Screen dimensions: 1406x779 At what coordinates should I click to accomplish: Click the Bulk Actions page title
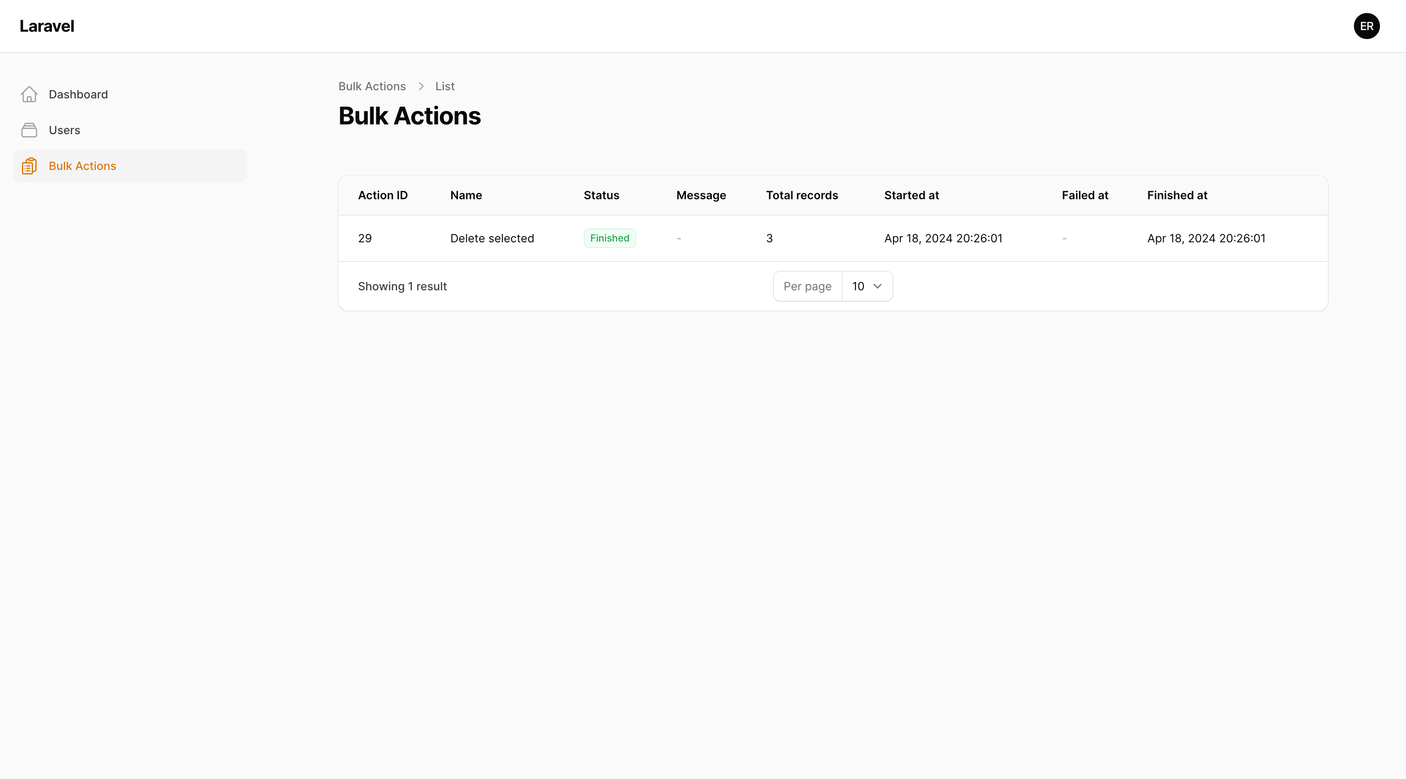[409, 115]
